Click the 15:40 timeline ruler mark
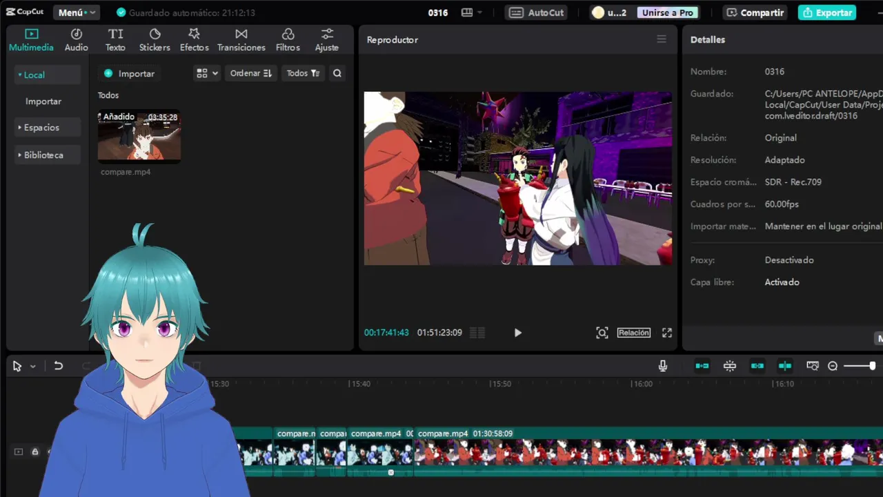883x497 pixels. [359, 384]
